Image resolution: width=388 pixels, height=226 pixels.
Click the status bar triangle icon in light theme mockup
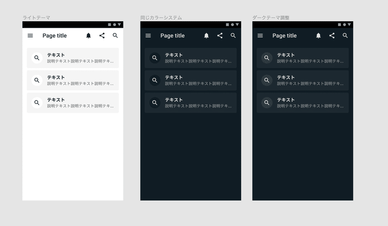pos(119,25)
